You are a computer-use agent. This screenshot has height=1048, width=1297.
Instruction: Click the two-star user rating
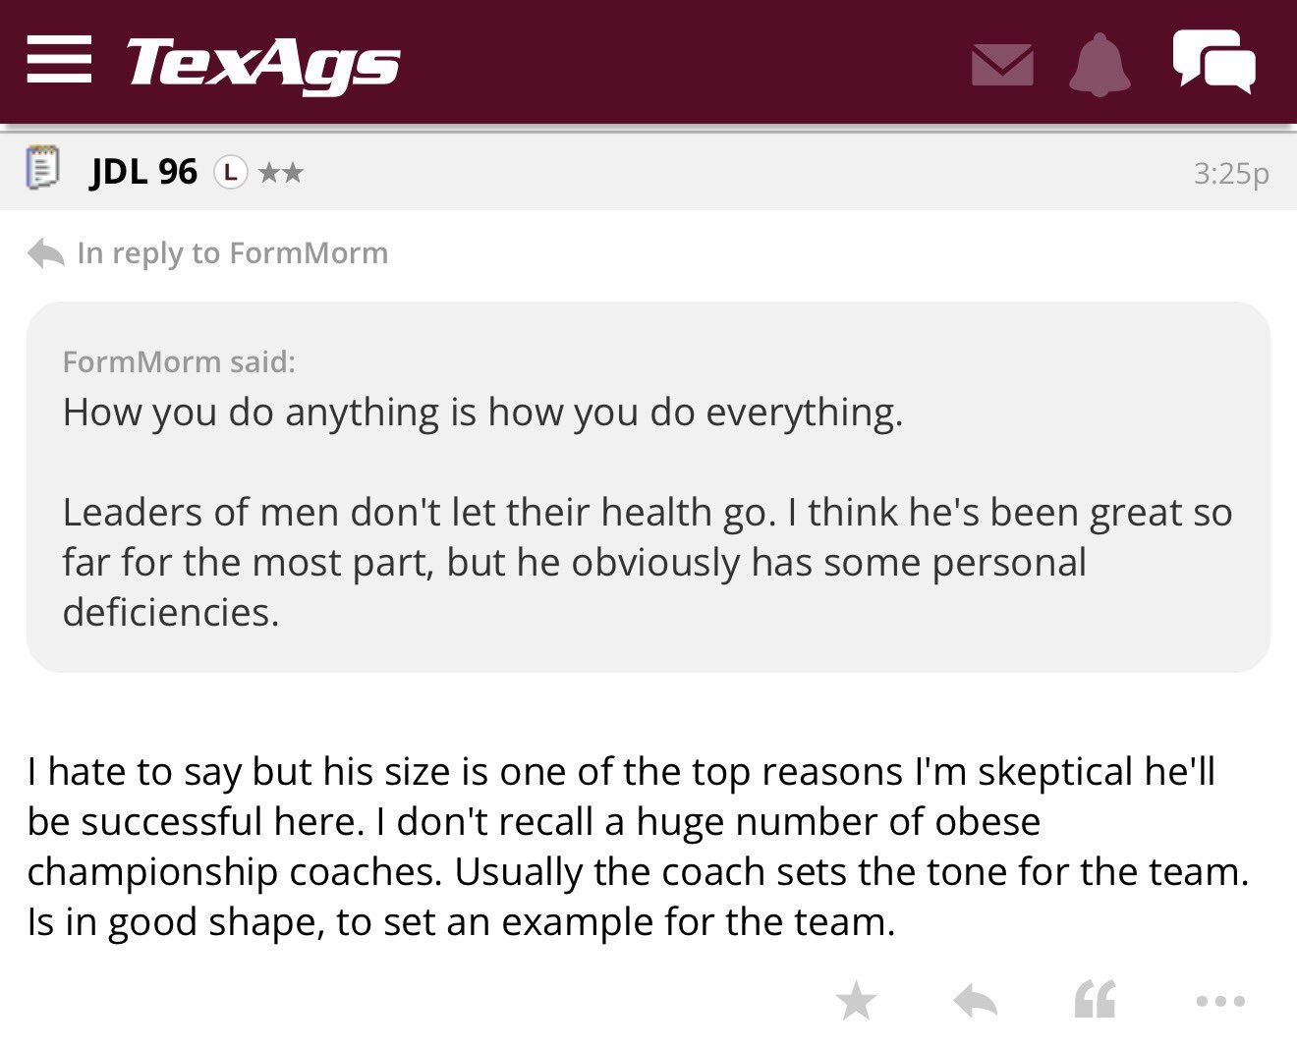pyautogui.click(x=281, y=173)
